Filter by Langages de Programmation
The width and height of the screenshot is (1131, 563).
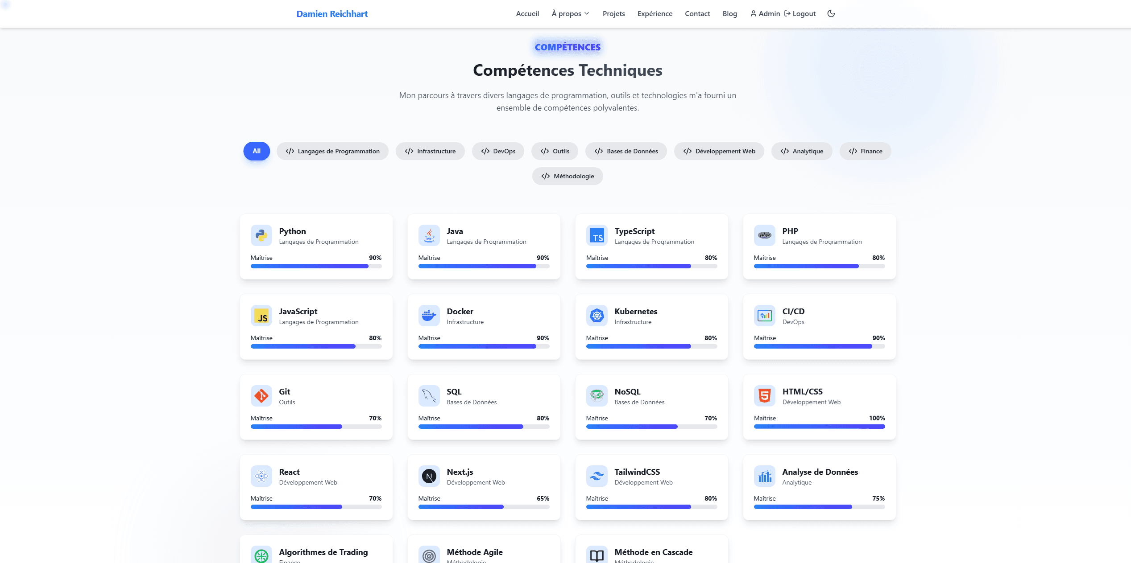(332, 151)
